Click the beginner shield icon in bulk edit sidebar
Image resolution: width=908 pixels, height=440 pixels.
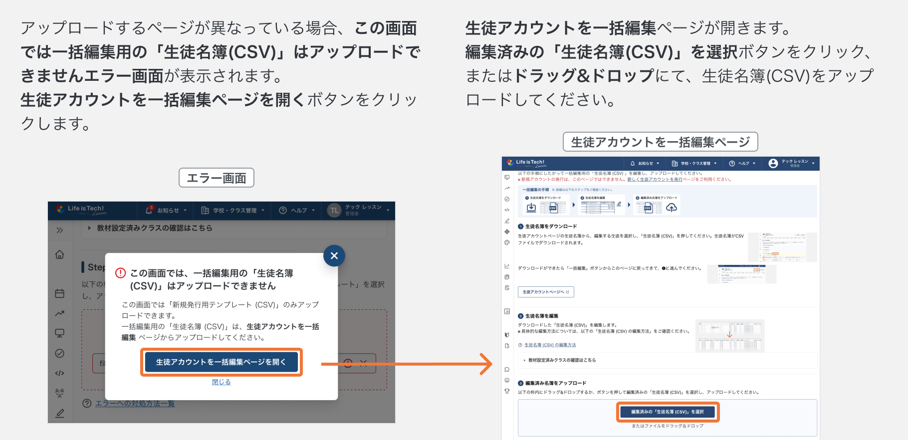pyautogui.click(x=507, y=335)
